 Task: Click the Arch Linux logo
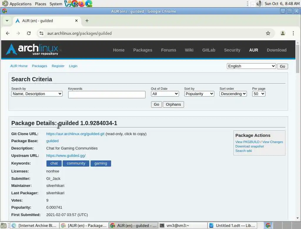[32, 49]
